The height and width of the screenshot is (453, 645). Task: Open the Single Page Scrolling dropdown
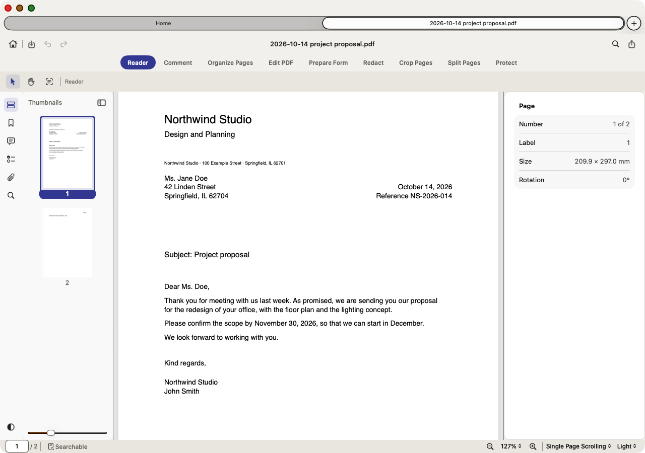pos(578,446)
